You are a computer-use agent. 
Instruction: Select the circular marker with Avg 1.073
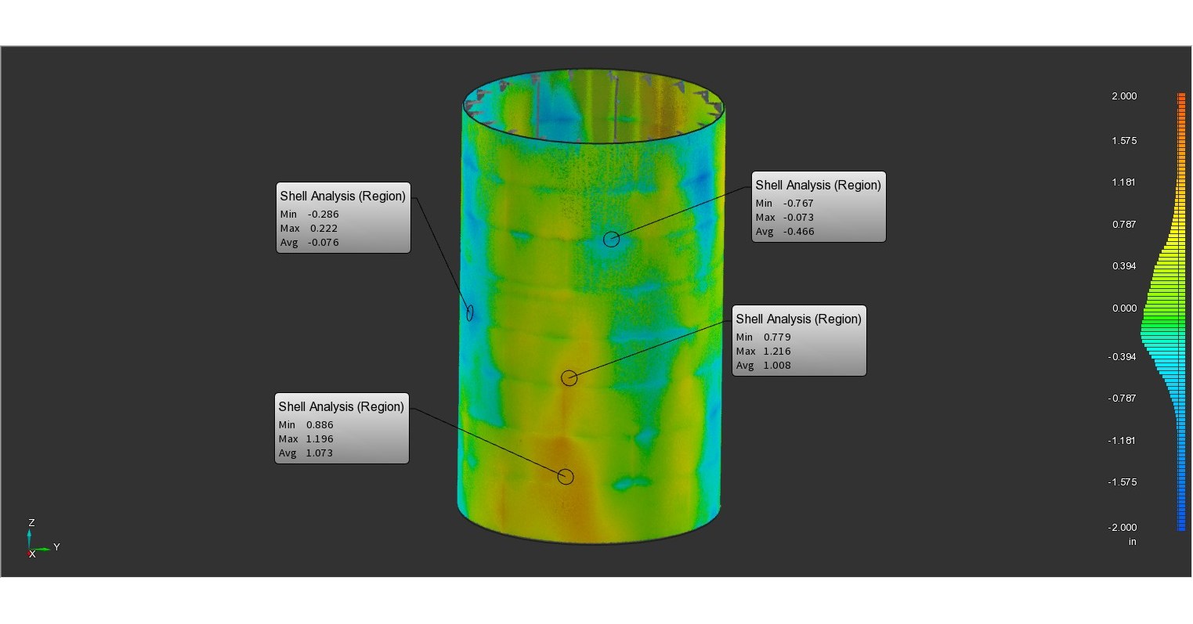(566, 476)
